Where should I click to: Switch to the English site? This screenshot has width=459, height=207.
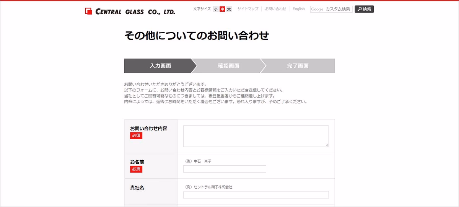[x=299, y=9]
